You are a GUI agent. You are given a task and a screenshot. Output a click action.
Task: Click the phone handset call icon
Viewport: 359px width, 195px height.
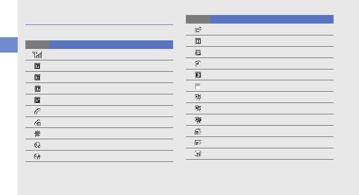click(37, 111)
